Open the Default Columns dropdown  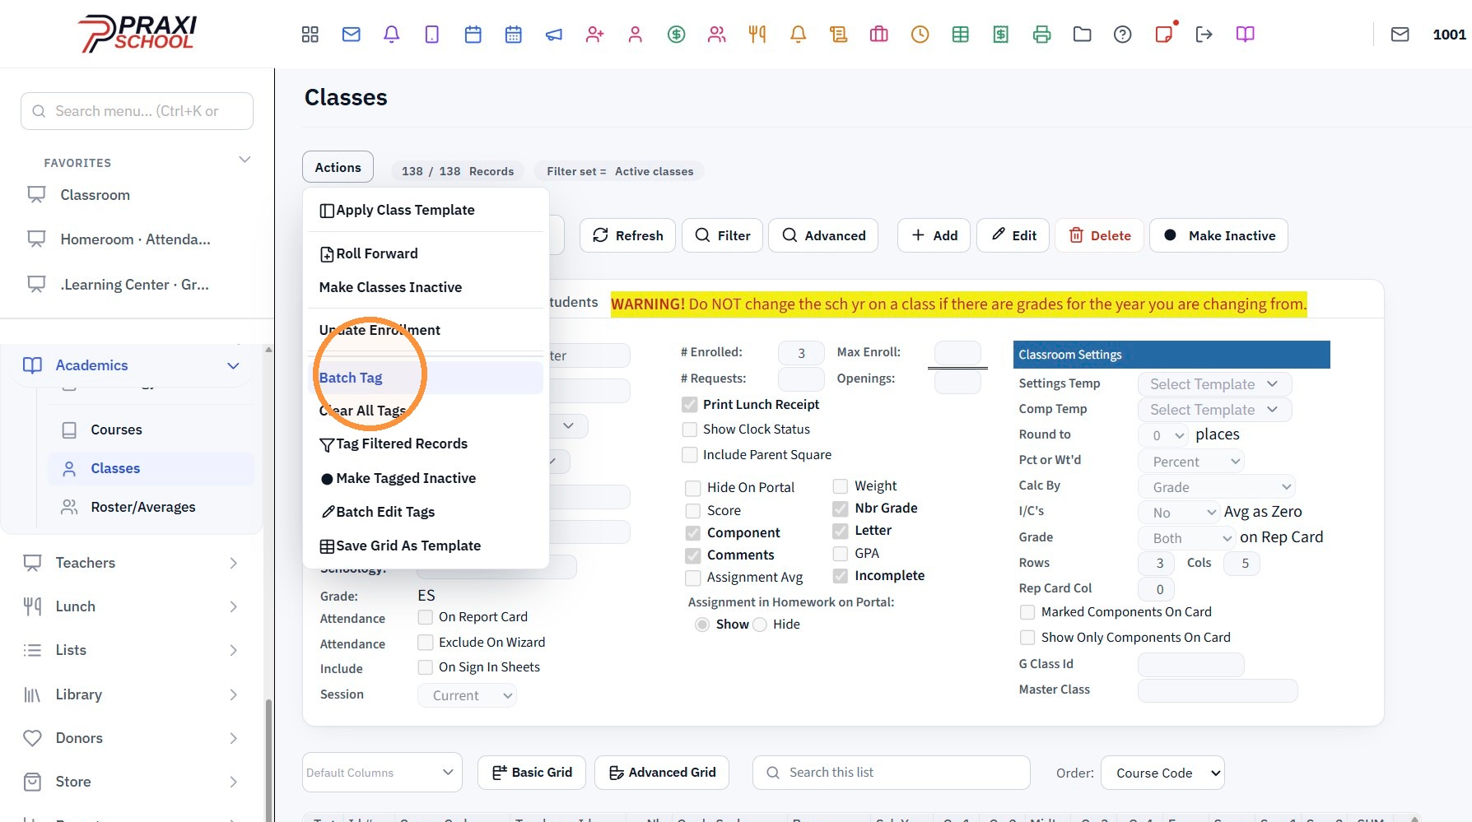[x=382, y=773]
